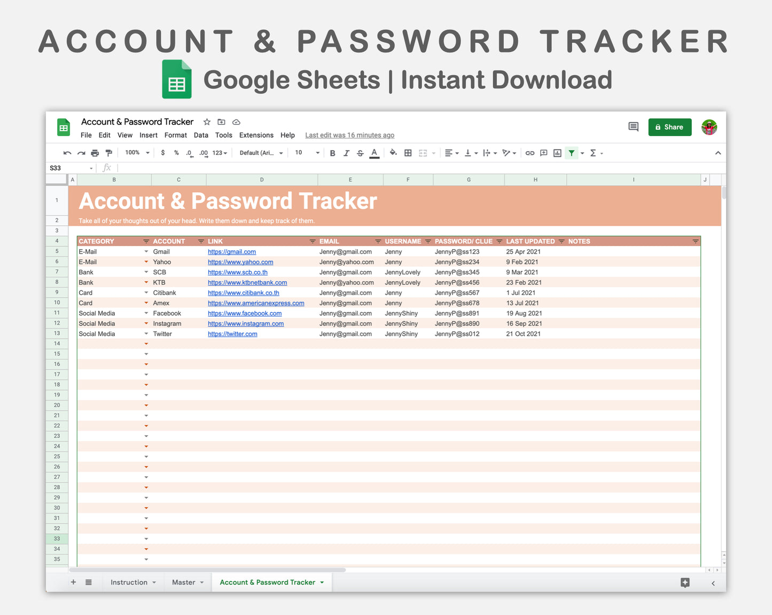Apply bold formatting to selected cell
Viewport: 772px width, 615px height.
click(x=332, y=153)
